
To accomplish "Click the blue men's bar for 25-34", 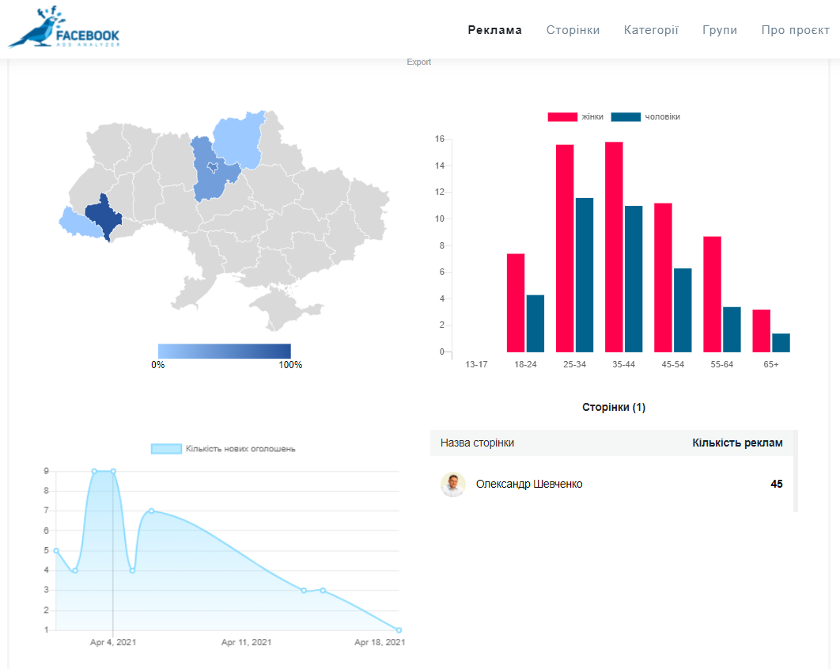I will click(x=585, y=275).
